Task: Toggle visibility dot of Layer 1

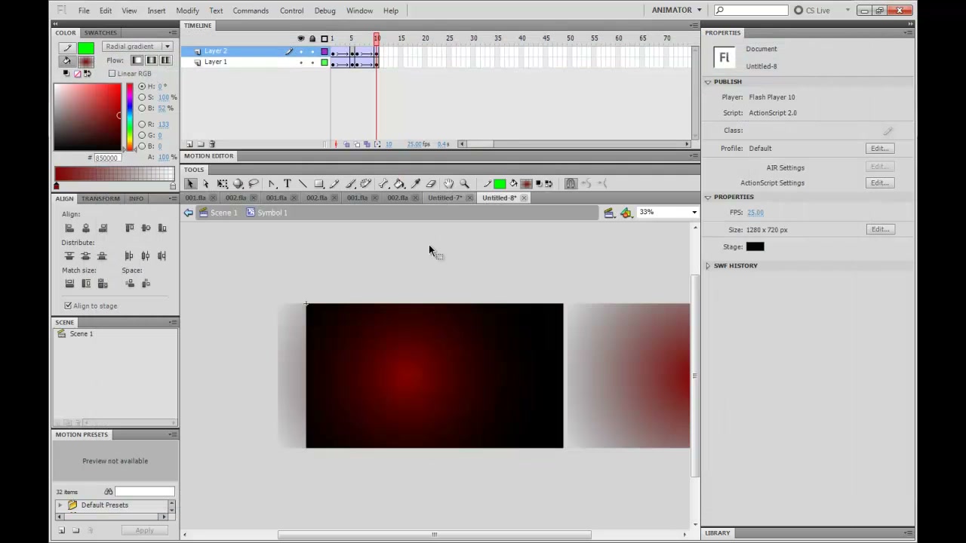Action: pos(301,62)
